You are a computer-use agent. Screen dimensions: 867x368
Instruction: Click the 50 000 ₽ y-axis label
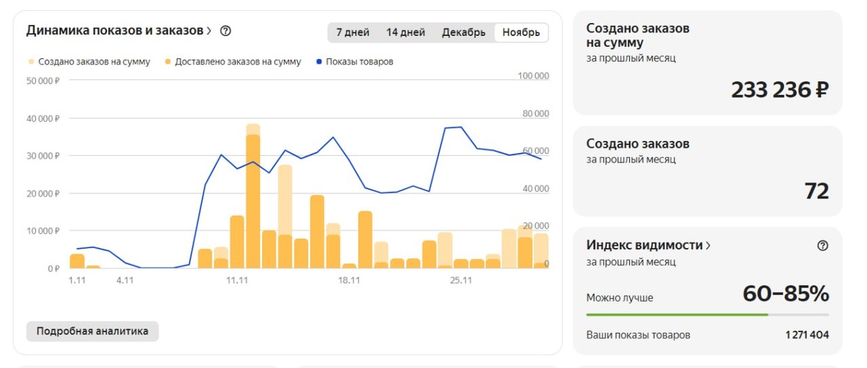click(x=43, y=81)
